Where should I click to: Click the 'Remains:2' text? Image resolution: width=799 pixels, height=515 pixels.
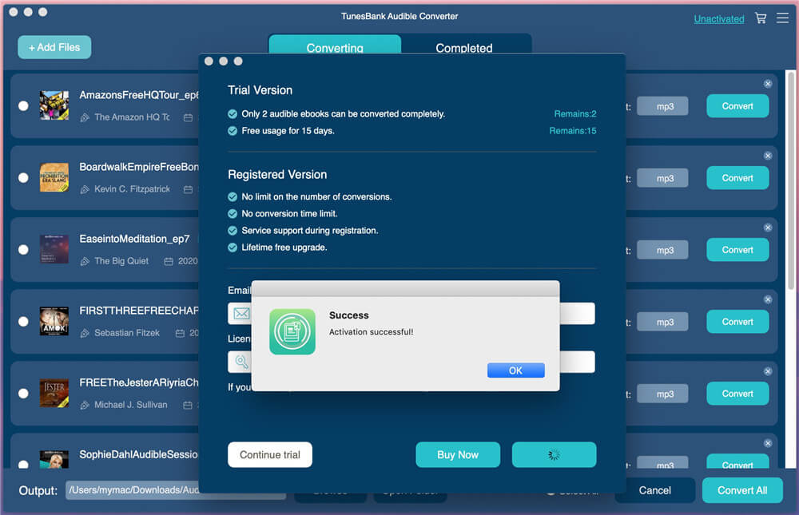pos(575,113)
